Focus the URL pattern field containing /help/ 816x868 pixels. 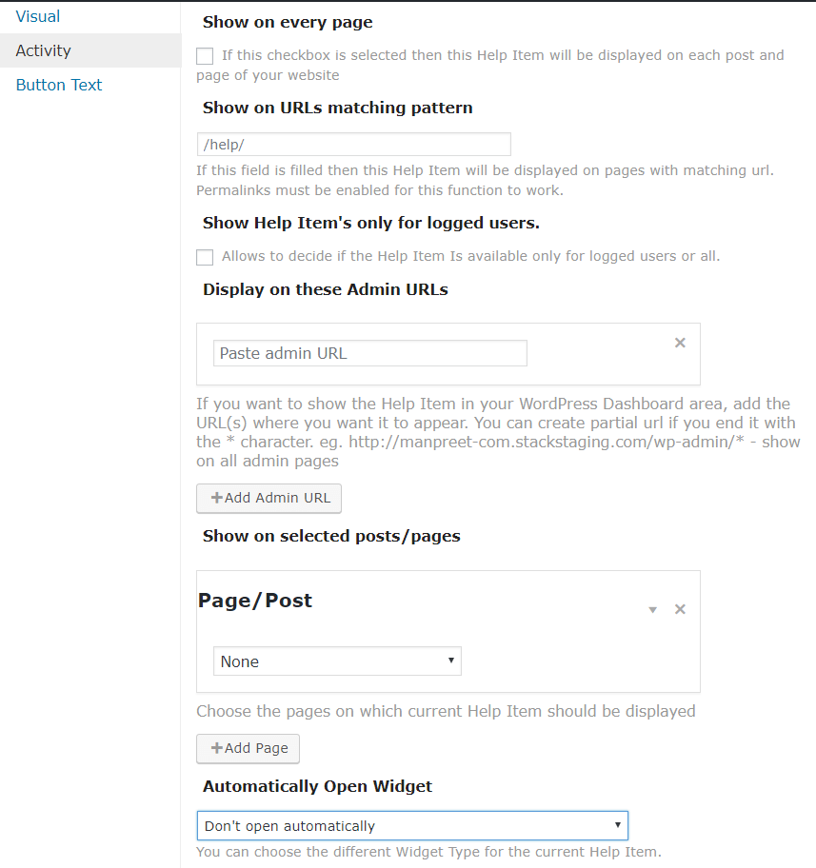coord(353,144)
